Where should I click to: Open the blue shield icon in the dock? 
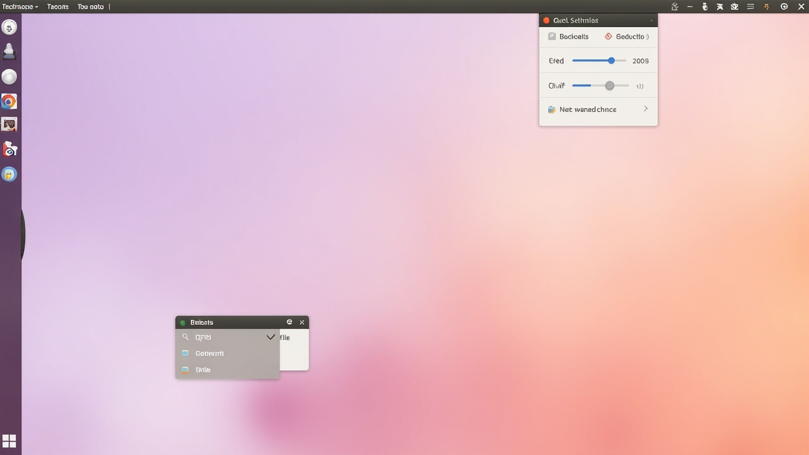9,174
